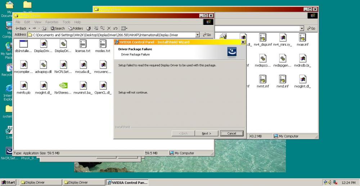Screen dimensions: 360x186
Task: Open the File menu
Action: coord(18,22)
